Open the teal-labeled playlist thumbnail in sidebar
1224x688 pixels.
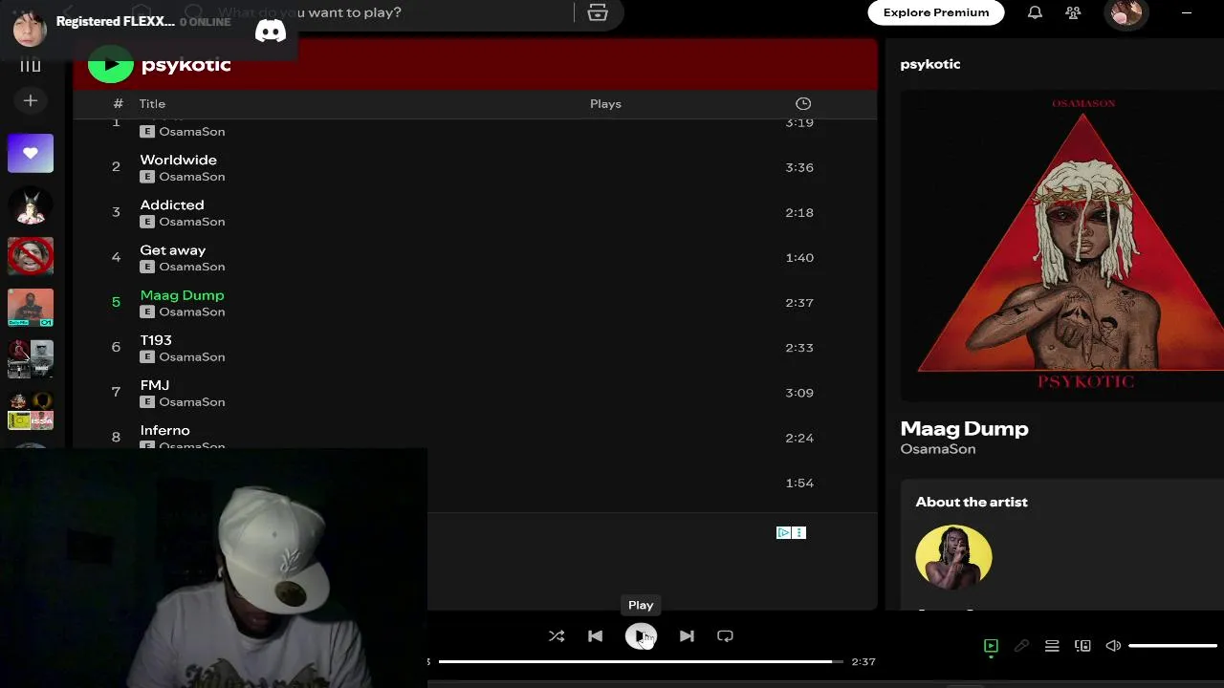[31, 308]
